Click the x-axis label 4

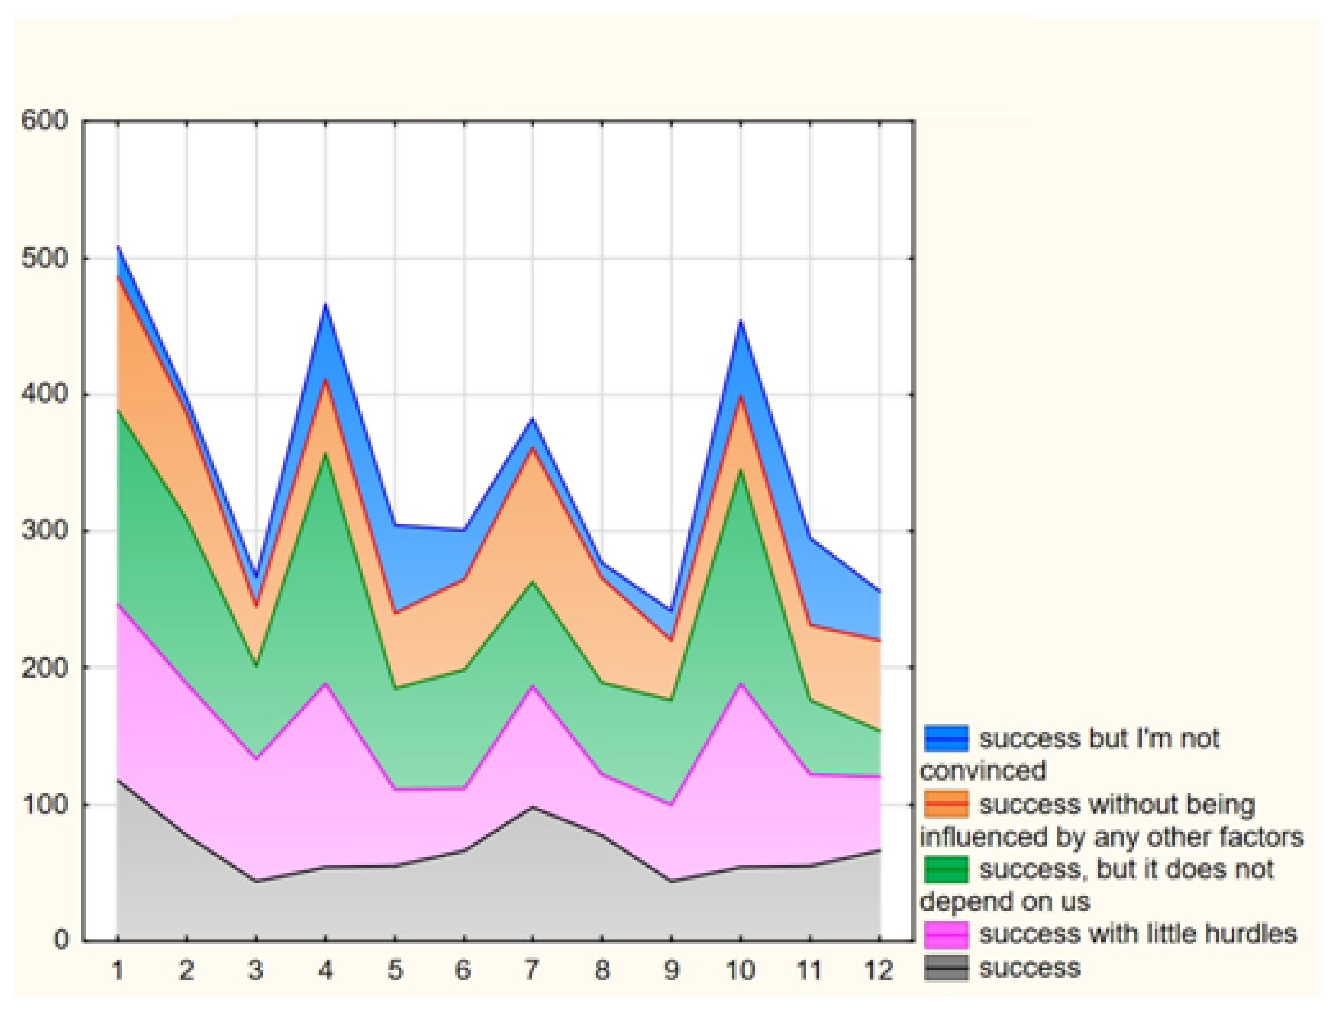(x=326, y=971)
